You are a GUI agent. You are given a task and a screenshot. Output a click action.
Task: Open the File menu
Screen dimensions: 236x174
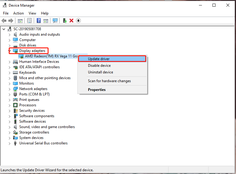pyautogui.click(x=6, y=13)
